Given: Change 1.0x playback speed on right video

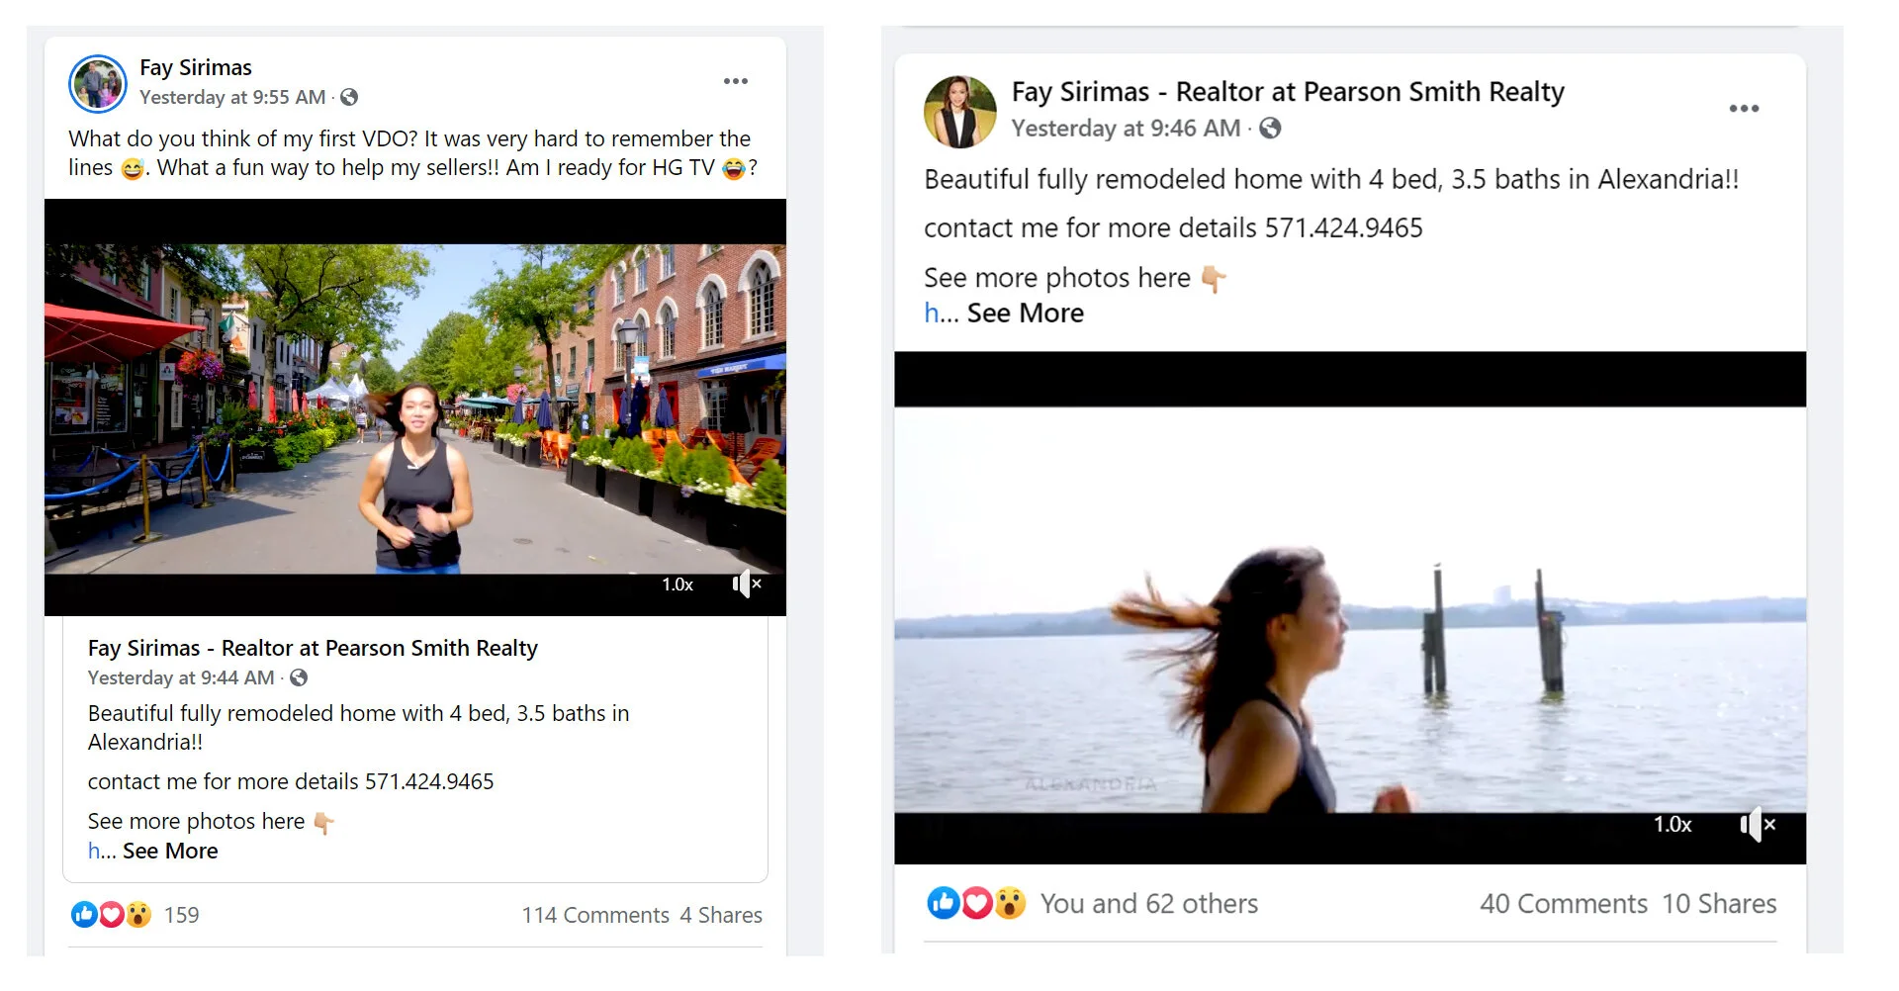Looking at the screenshot, I should [x=1673, y=824].
